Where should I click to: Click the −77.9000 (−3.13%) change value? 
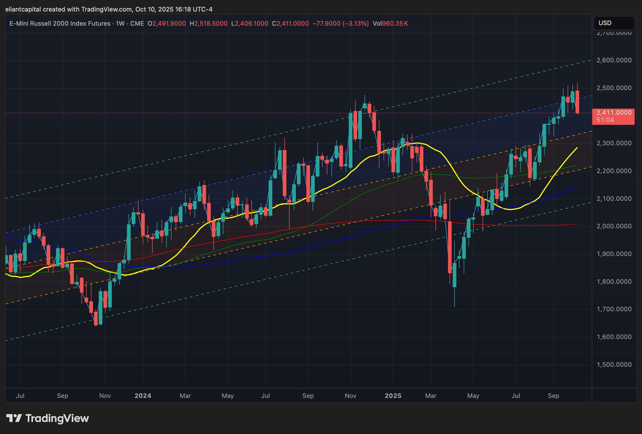(x=340, y=24)
